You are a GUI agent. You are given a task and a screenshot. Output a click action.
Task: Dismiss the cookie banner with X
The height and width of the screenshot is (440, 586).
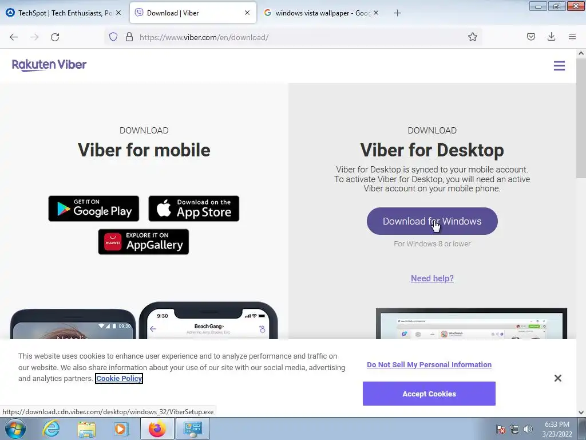coord(557,378)
